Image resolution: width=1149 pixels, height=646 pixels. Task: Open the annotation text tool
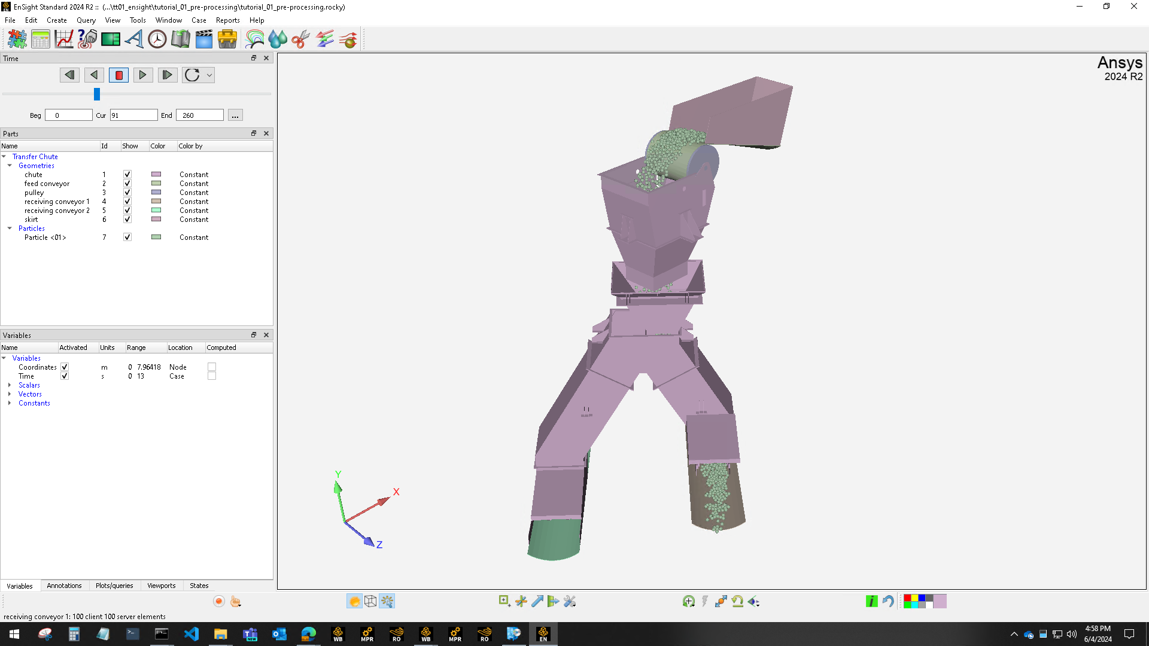(133, 39)
